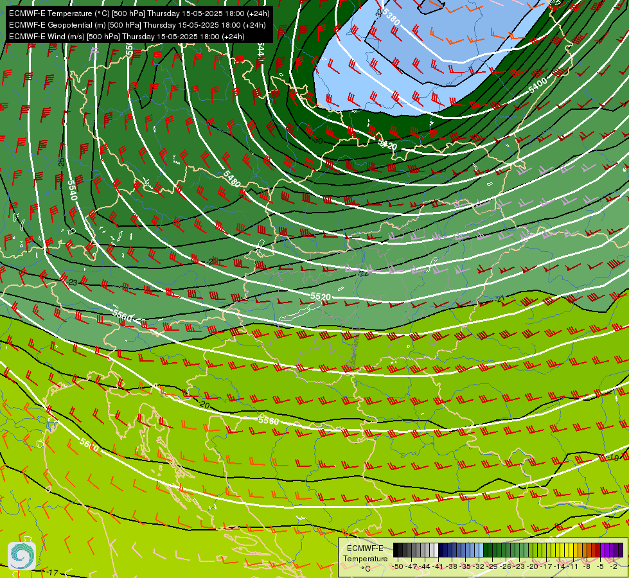Click the -35 tick label in the legend
The width and height of the screenshot is (629, 578).
(465, 566)
